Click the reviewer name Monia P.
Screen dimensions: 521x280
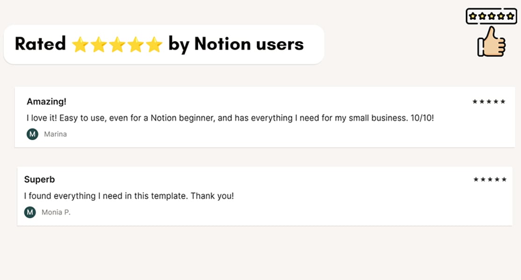pos(56,212)
